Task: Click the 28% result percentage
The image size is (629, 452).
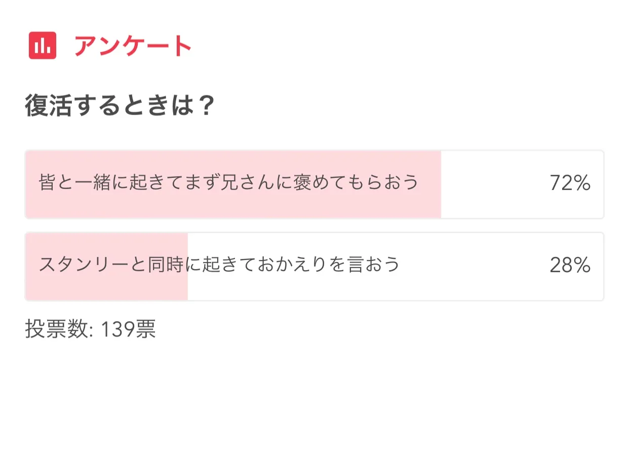Action: [570, 266]
